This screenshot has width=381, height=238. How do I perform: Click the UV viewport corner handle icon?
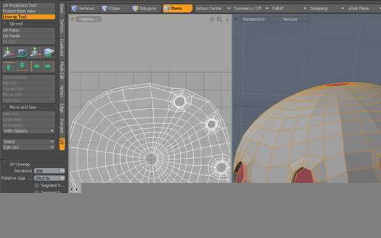pos(72,18)
